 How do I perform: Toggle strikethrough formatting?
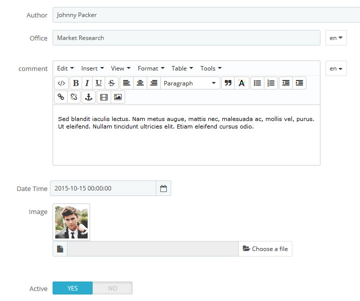(x=112, y=83)
